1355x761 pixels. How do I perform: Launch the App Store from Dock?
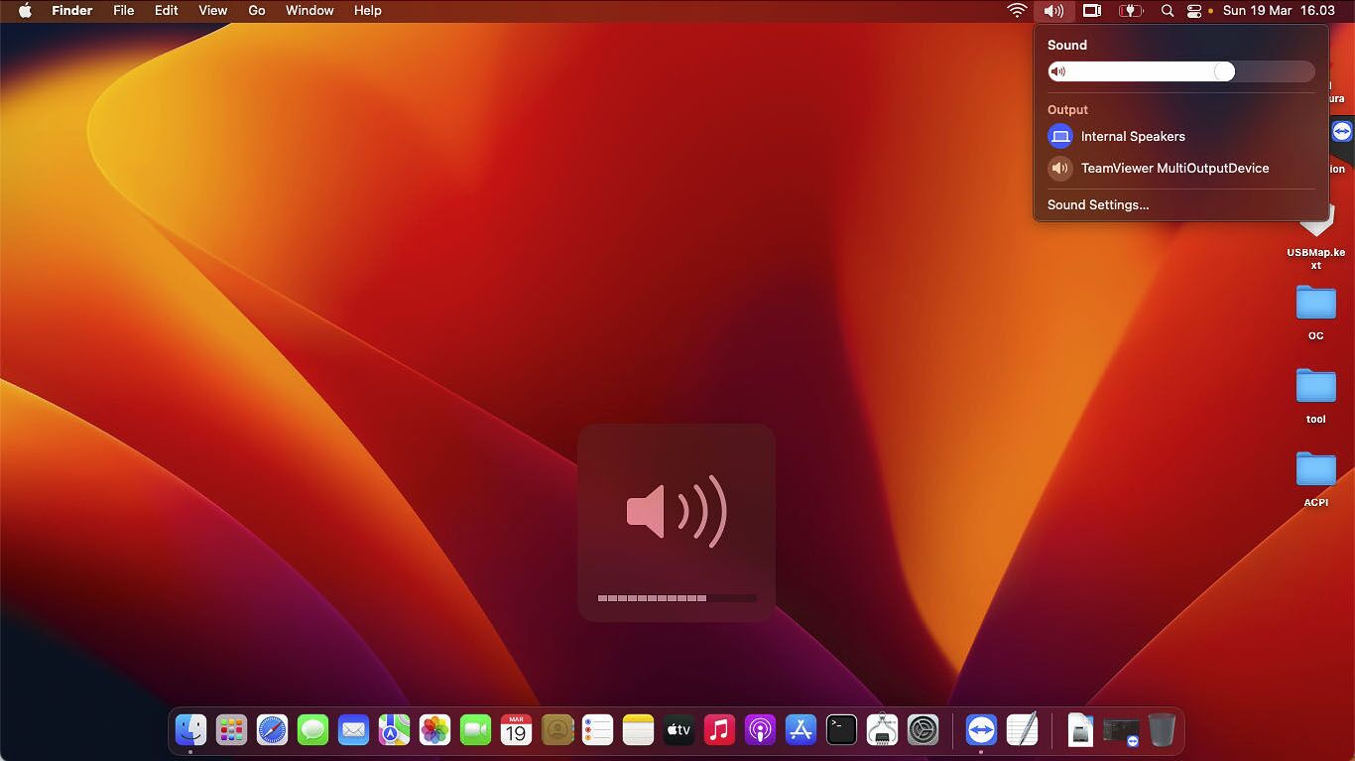click(x=801, y=731)
